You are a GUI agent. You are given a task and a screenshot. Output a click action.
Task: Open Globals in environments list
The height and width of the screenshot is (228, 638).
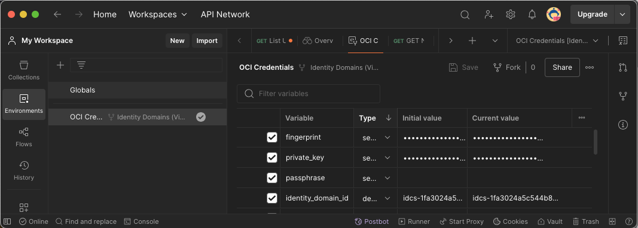[x=138, y=90]
